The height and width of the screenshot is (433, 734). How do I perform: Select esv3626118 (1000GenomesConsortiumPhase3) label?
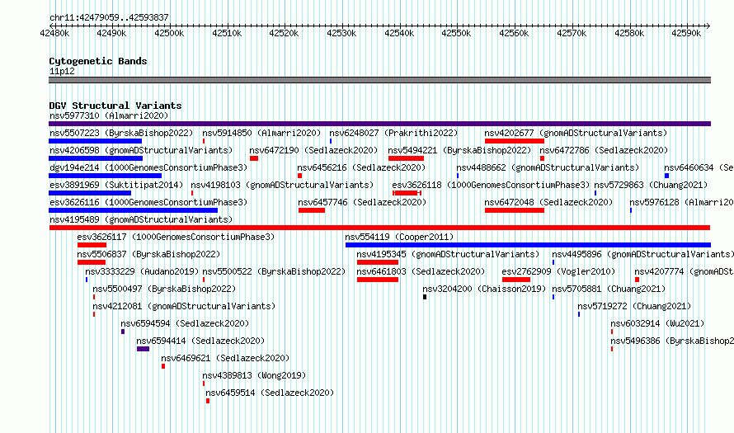(491, 185)
